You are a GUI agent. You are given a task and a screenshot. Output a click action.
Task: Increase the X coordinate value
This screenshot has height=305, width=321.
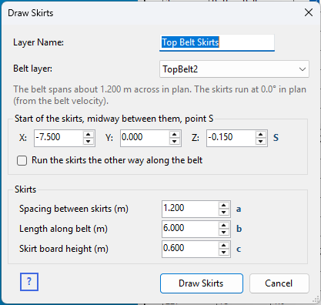tap(89, 135)
